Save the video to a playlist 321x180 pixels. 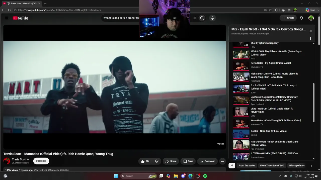pos(188,161)
